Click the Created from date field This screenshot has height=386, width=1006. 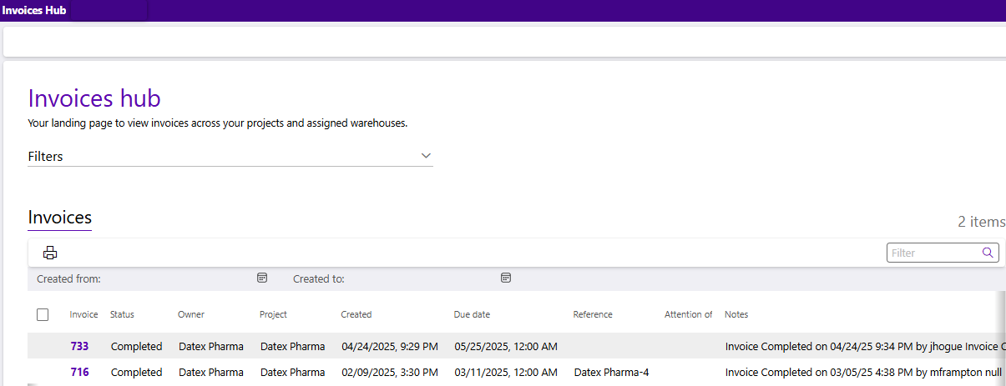tap(177, 278)
